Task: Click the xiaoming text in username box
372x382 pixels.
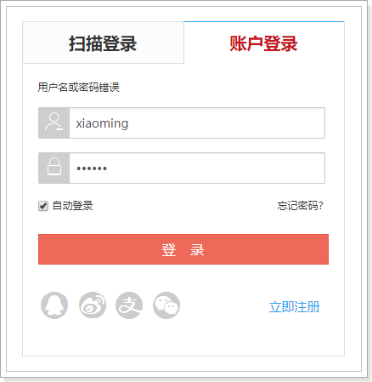Action: [102, 123]
